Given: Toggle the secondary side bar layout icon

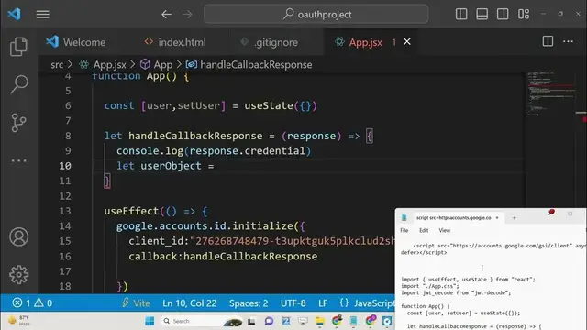Looking at the screenshot, I should coord(503,15).
